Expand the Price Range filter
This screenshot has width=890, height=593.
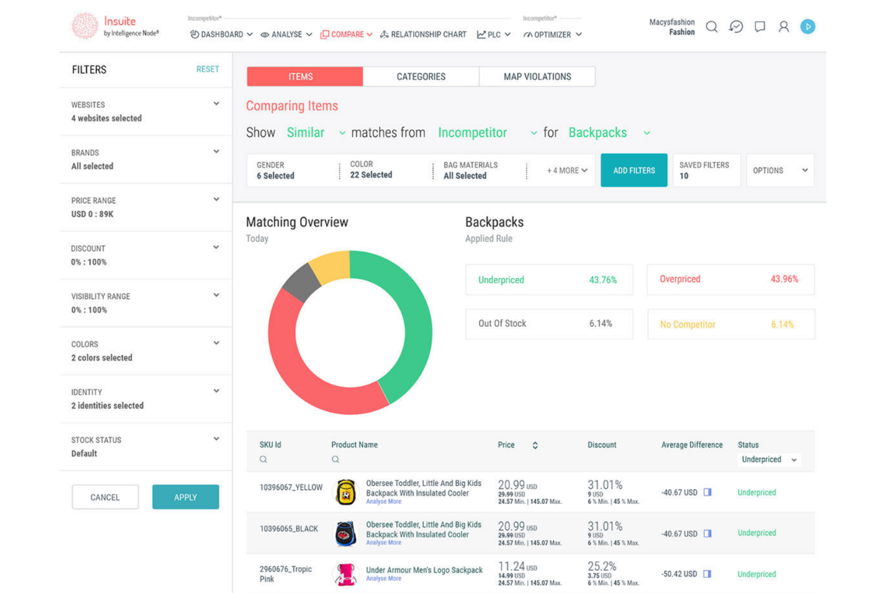tap(216, 199)
